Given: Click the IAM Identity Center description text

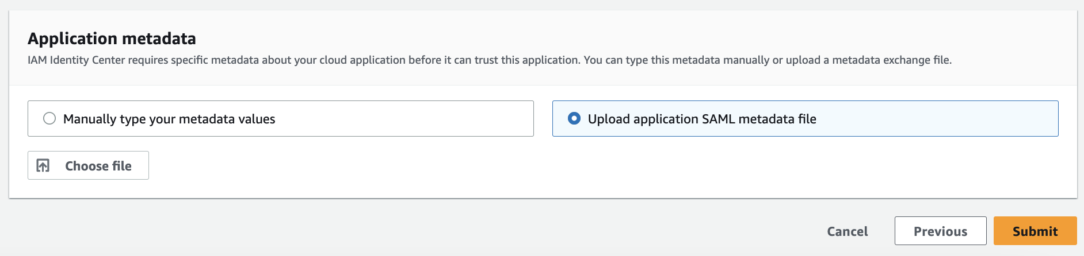Looking at the screenshot, I should point(489,60).
